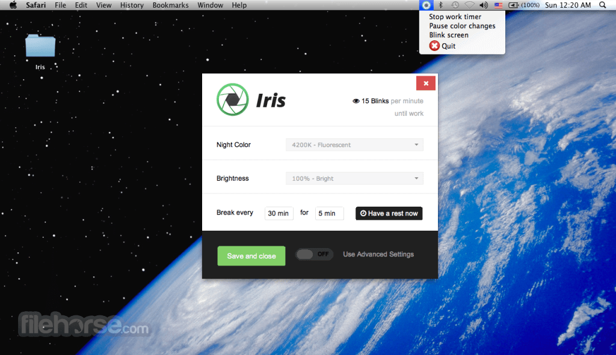616x355 pixels.
Task: Toggle Use Advanced Settings switch
Action: point(314,254)
